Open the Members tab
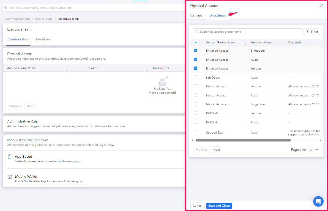This screenshot has height=211, width=328. [x=43, y=39]
